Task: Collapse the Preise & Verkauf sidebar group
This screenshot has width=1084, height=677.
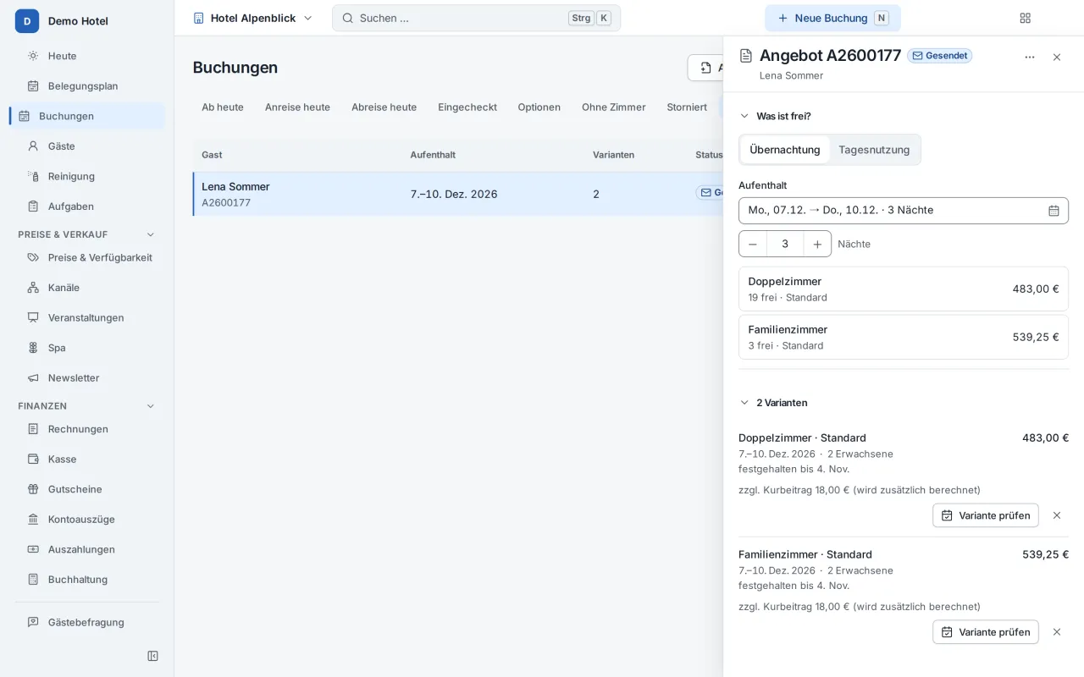Action: [x=151, y=234]
